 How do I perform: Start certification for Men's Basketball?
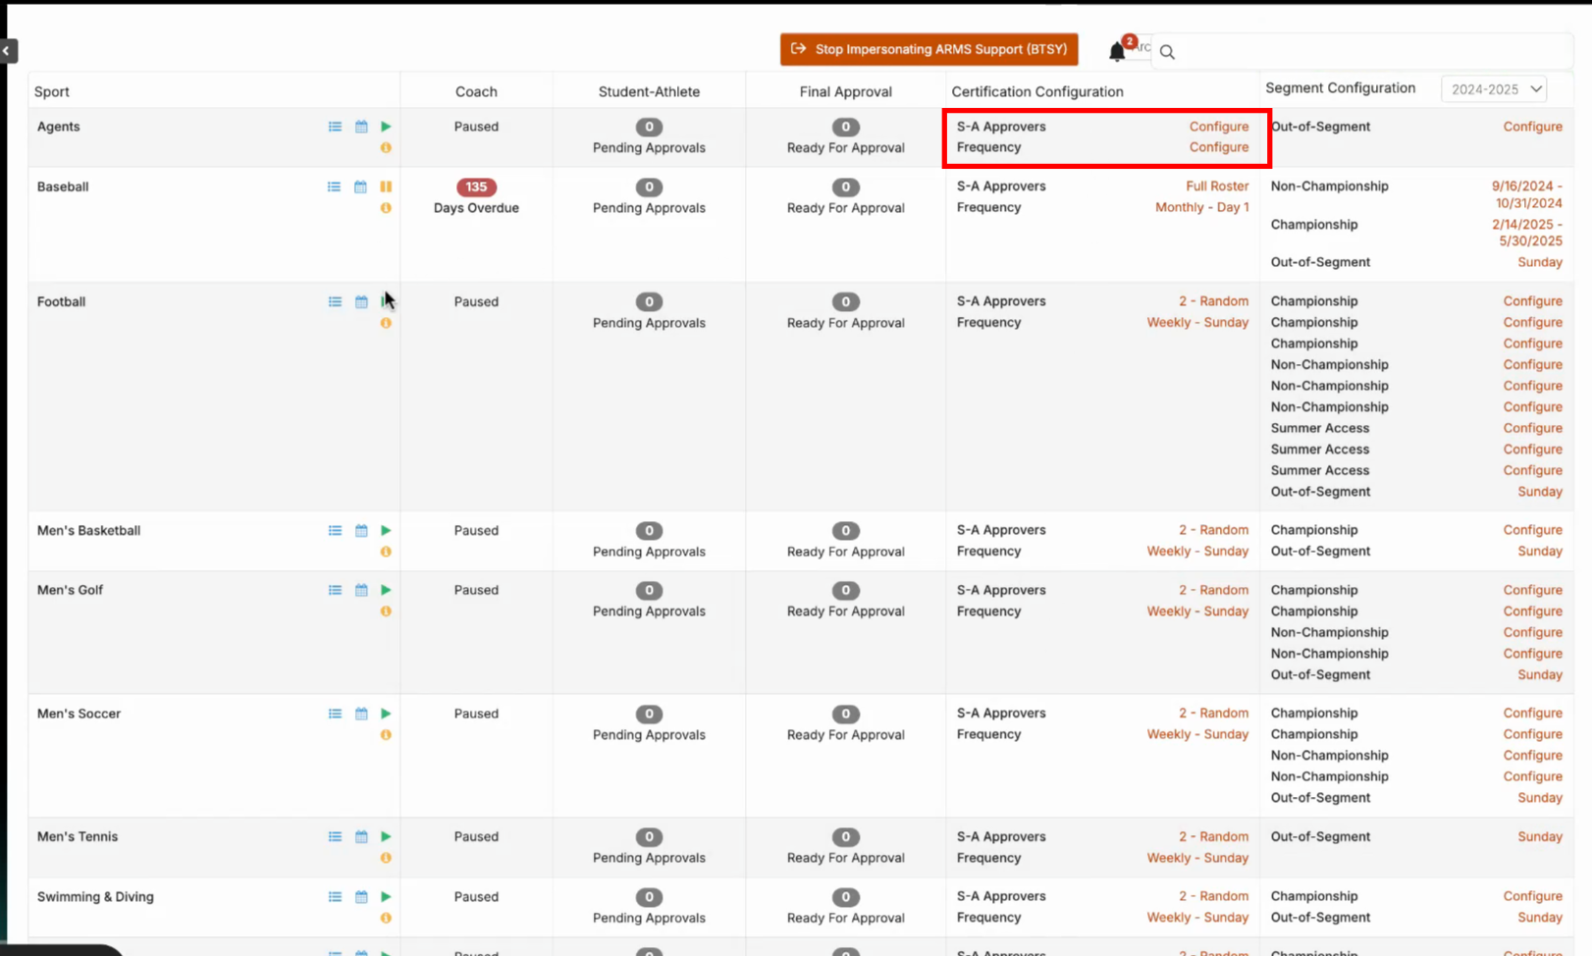point(386,530)
